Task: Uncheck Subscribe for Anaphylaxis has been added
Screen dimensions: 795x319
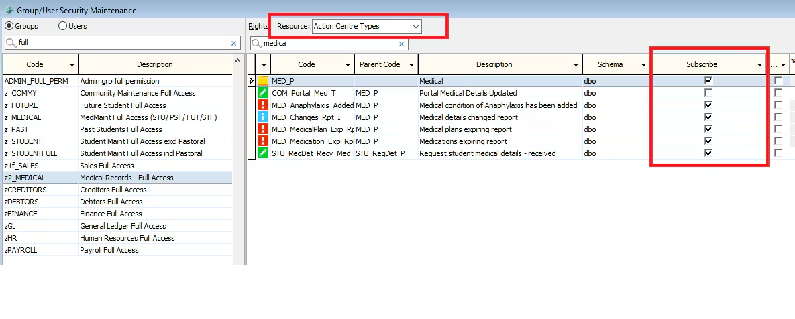Action: pyautogui.click(x=709, y=105)
